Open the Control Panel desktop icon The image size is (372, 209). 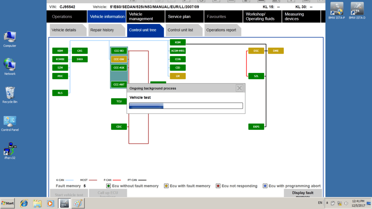(x=10, y=123)
